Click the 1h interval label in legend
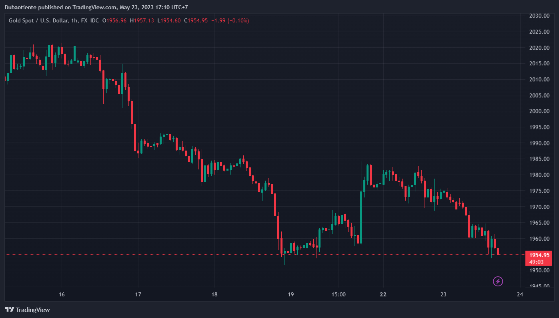Viewport: 559px width, 318px height. [74, 20]
